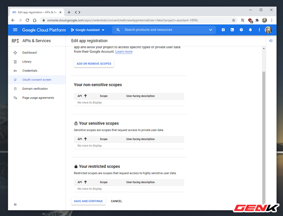Sort restricted scopes by API arrow
283x216 pixels.
[85, 182]
